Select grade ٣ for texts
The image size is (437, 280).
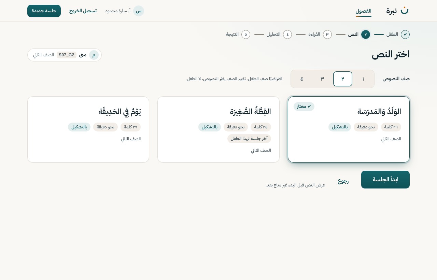(322, 79)
